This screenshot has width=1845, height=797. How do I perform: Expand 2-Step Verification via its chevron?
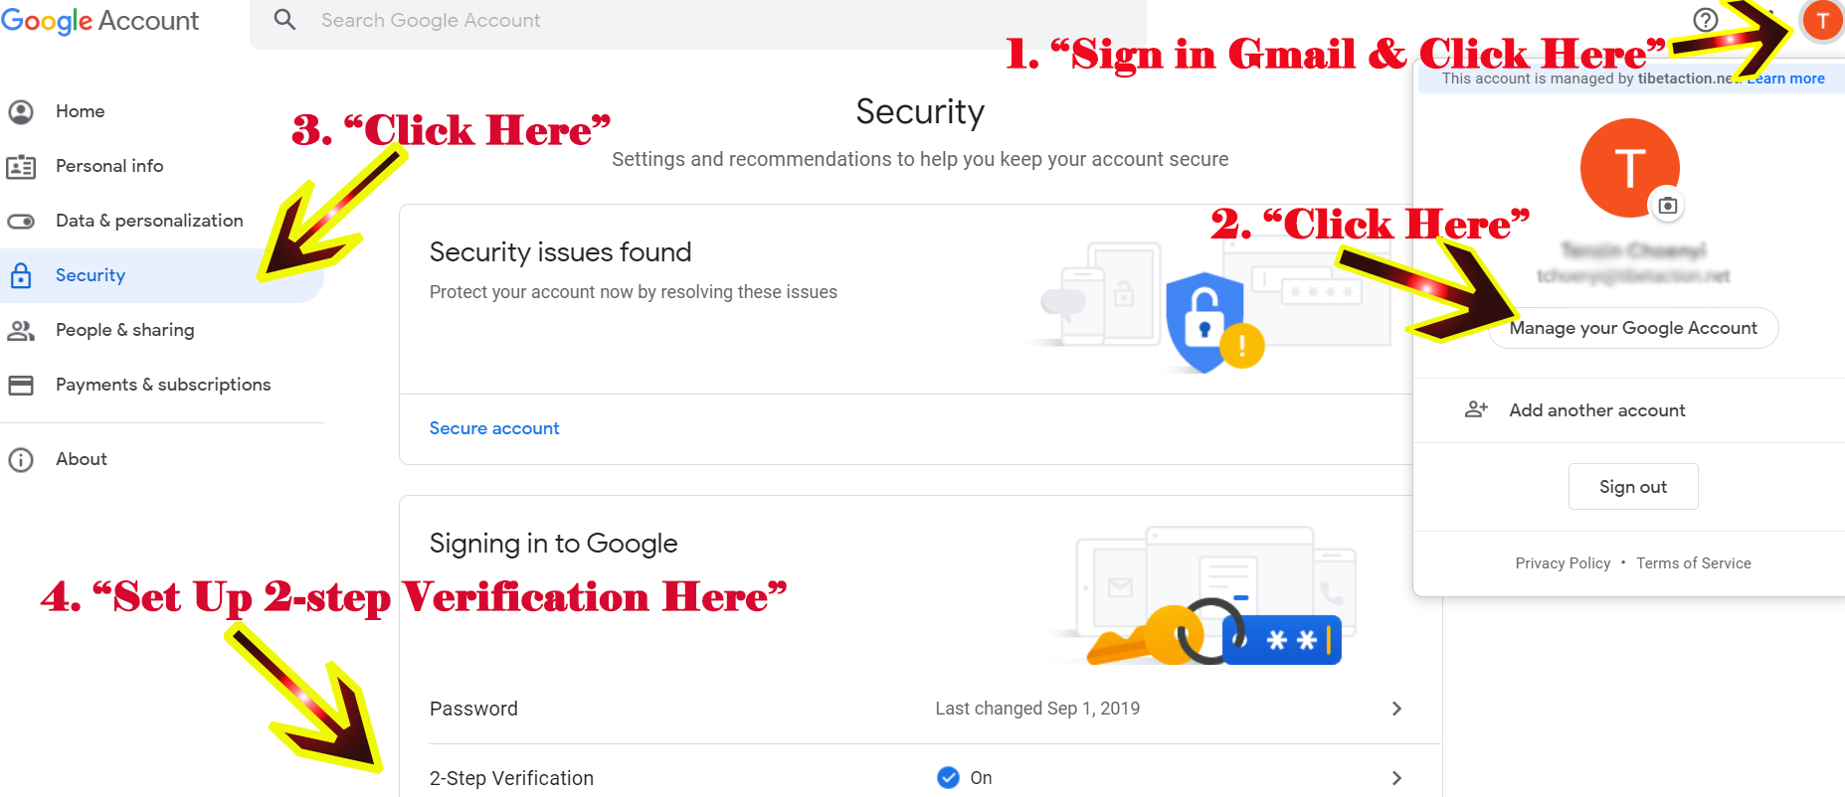coord(1396,778)
